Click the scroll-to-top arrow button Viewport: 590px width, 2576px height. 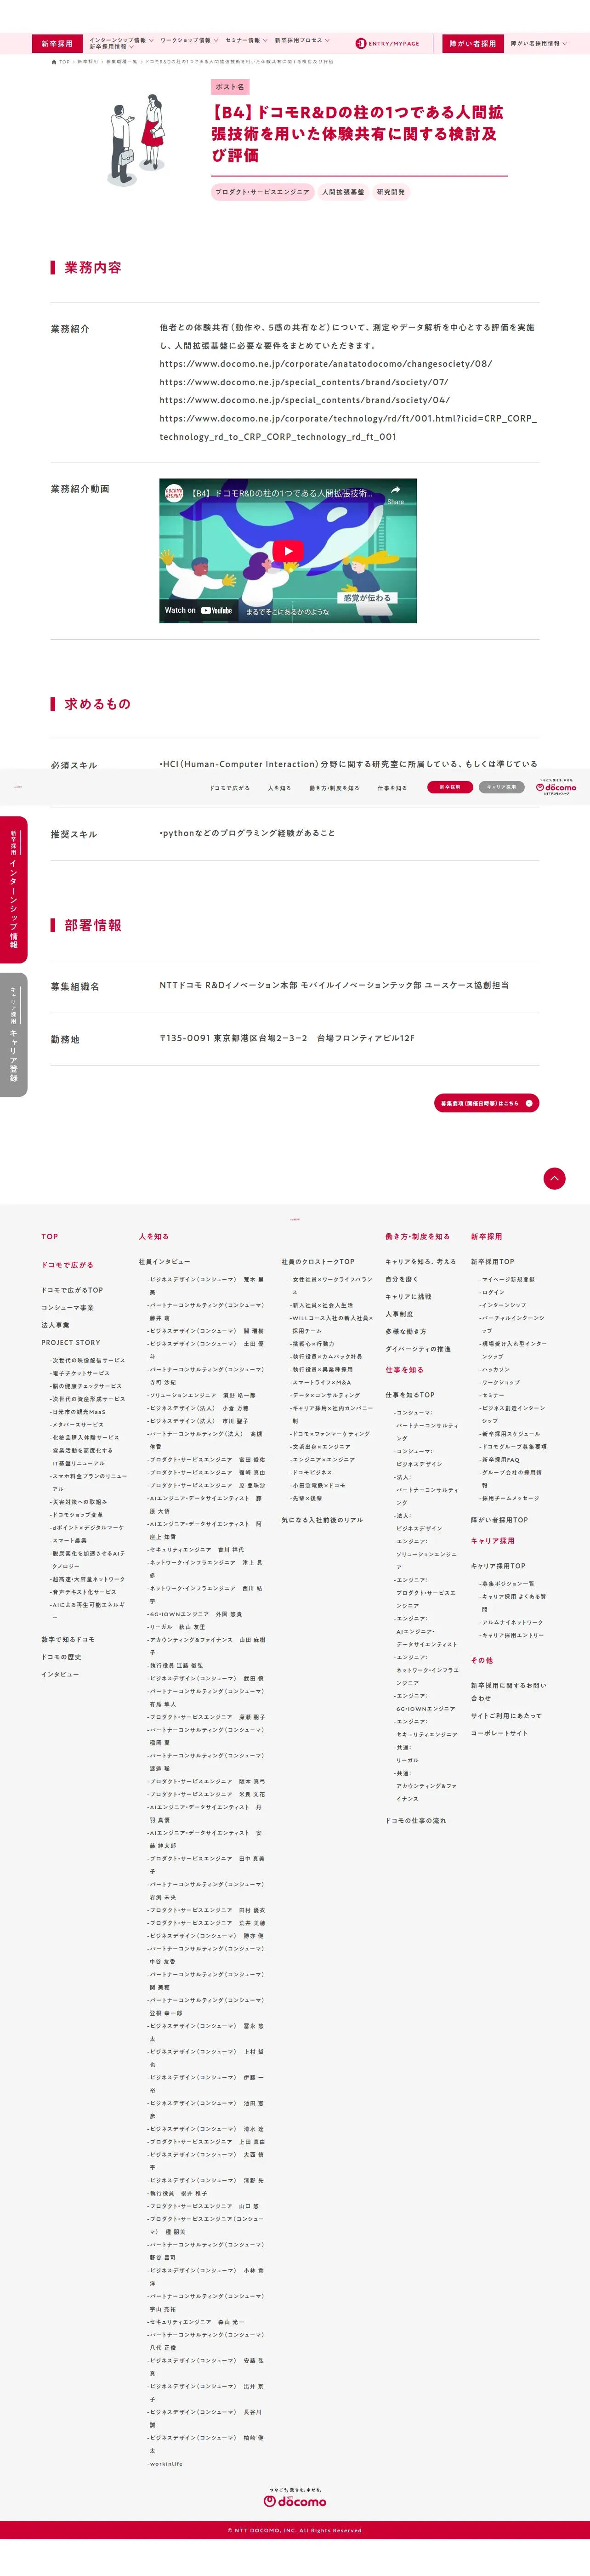point(554,1178)
